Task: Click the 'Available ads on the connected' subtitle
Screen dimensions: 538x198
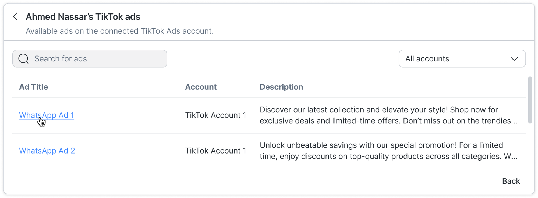Action: pyautogui.click(x=119, y=31)
